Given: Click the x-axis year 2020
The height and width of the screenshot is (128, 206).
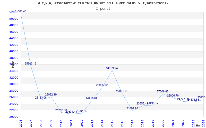Looking at the screenshot, I should coord(163,123).
